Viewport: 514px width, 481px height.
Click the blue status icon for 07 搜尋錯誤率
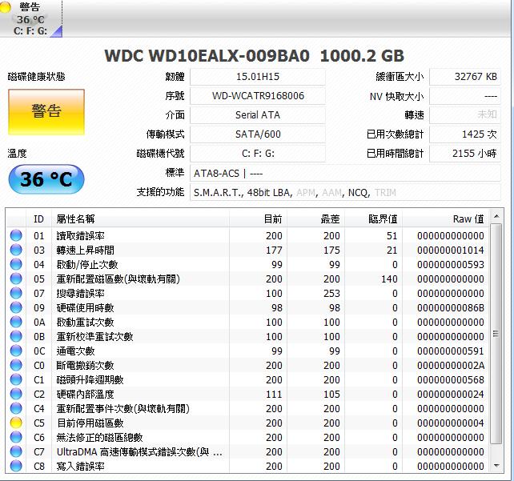[16, 293]
